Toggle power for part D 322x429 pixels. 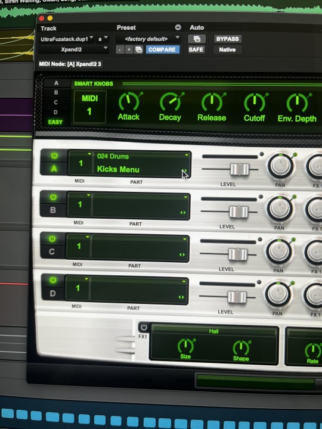(x=52, y=280)
